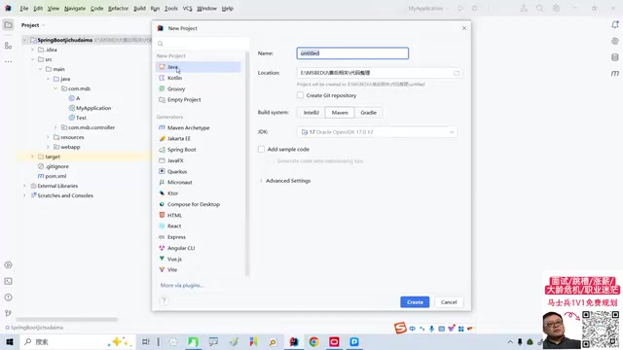Expand resources folder

48,137
